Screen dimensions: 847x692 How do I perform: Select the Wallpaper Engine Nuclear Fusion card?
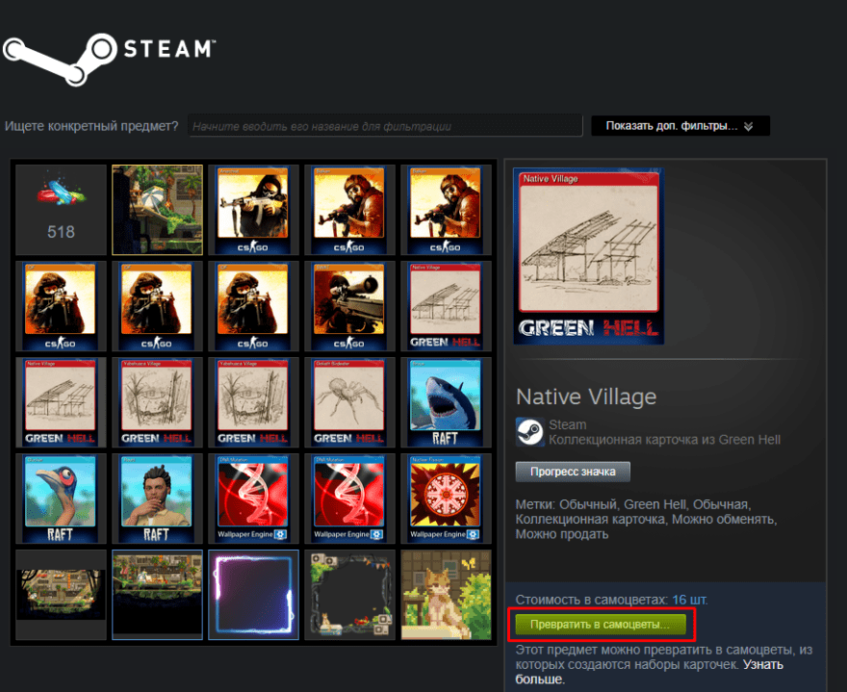pos(446,499)
